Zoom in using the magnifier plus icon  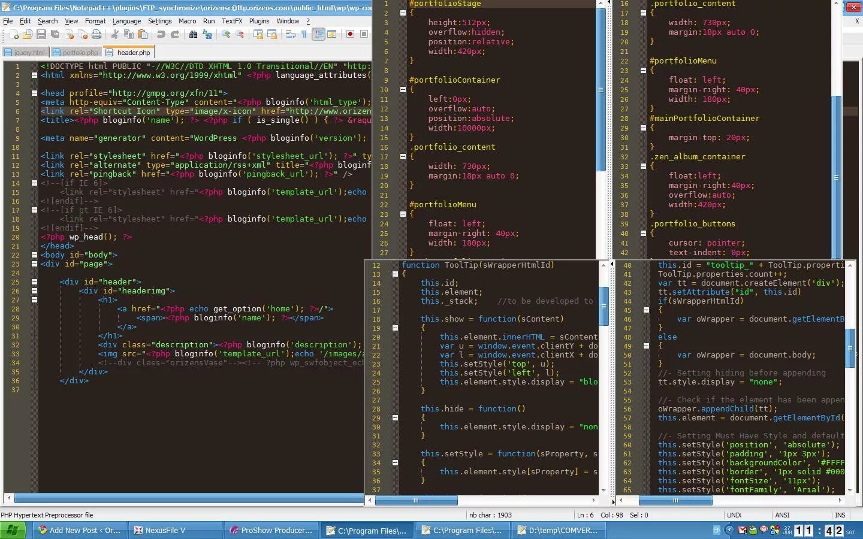(x=226, y=34)
